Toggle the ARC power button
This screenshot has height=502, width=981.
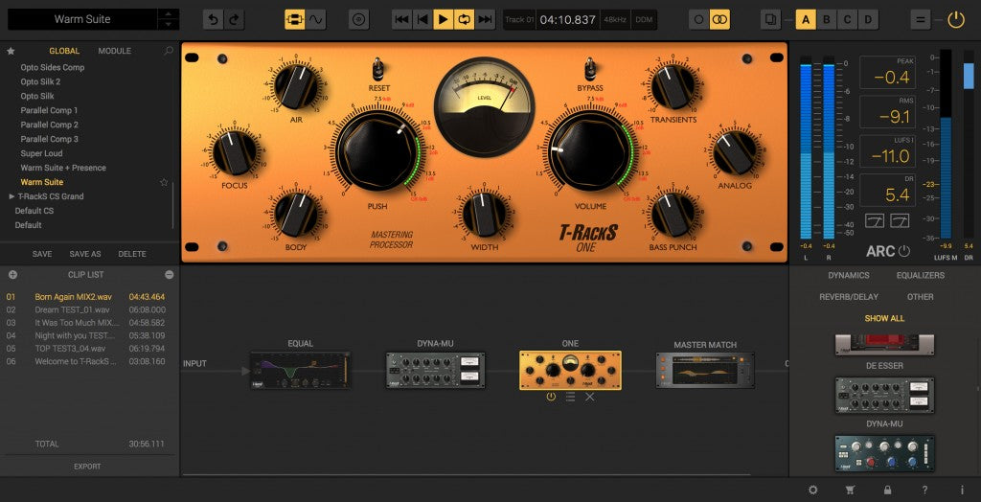903,251
